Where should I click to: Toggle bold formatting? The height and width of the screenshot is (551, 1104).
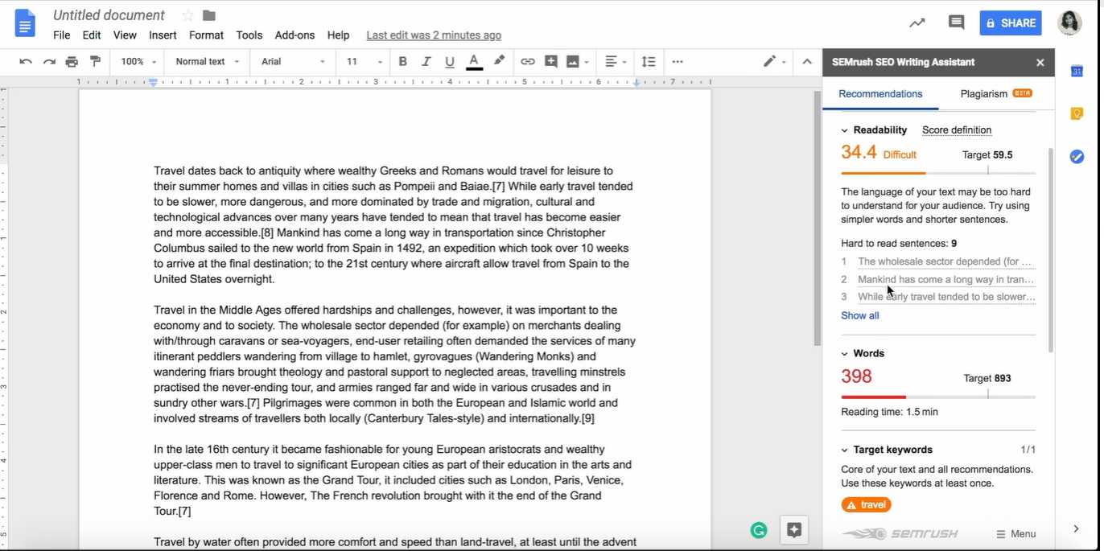tap(402, 62)
